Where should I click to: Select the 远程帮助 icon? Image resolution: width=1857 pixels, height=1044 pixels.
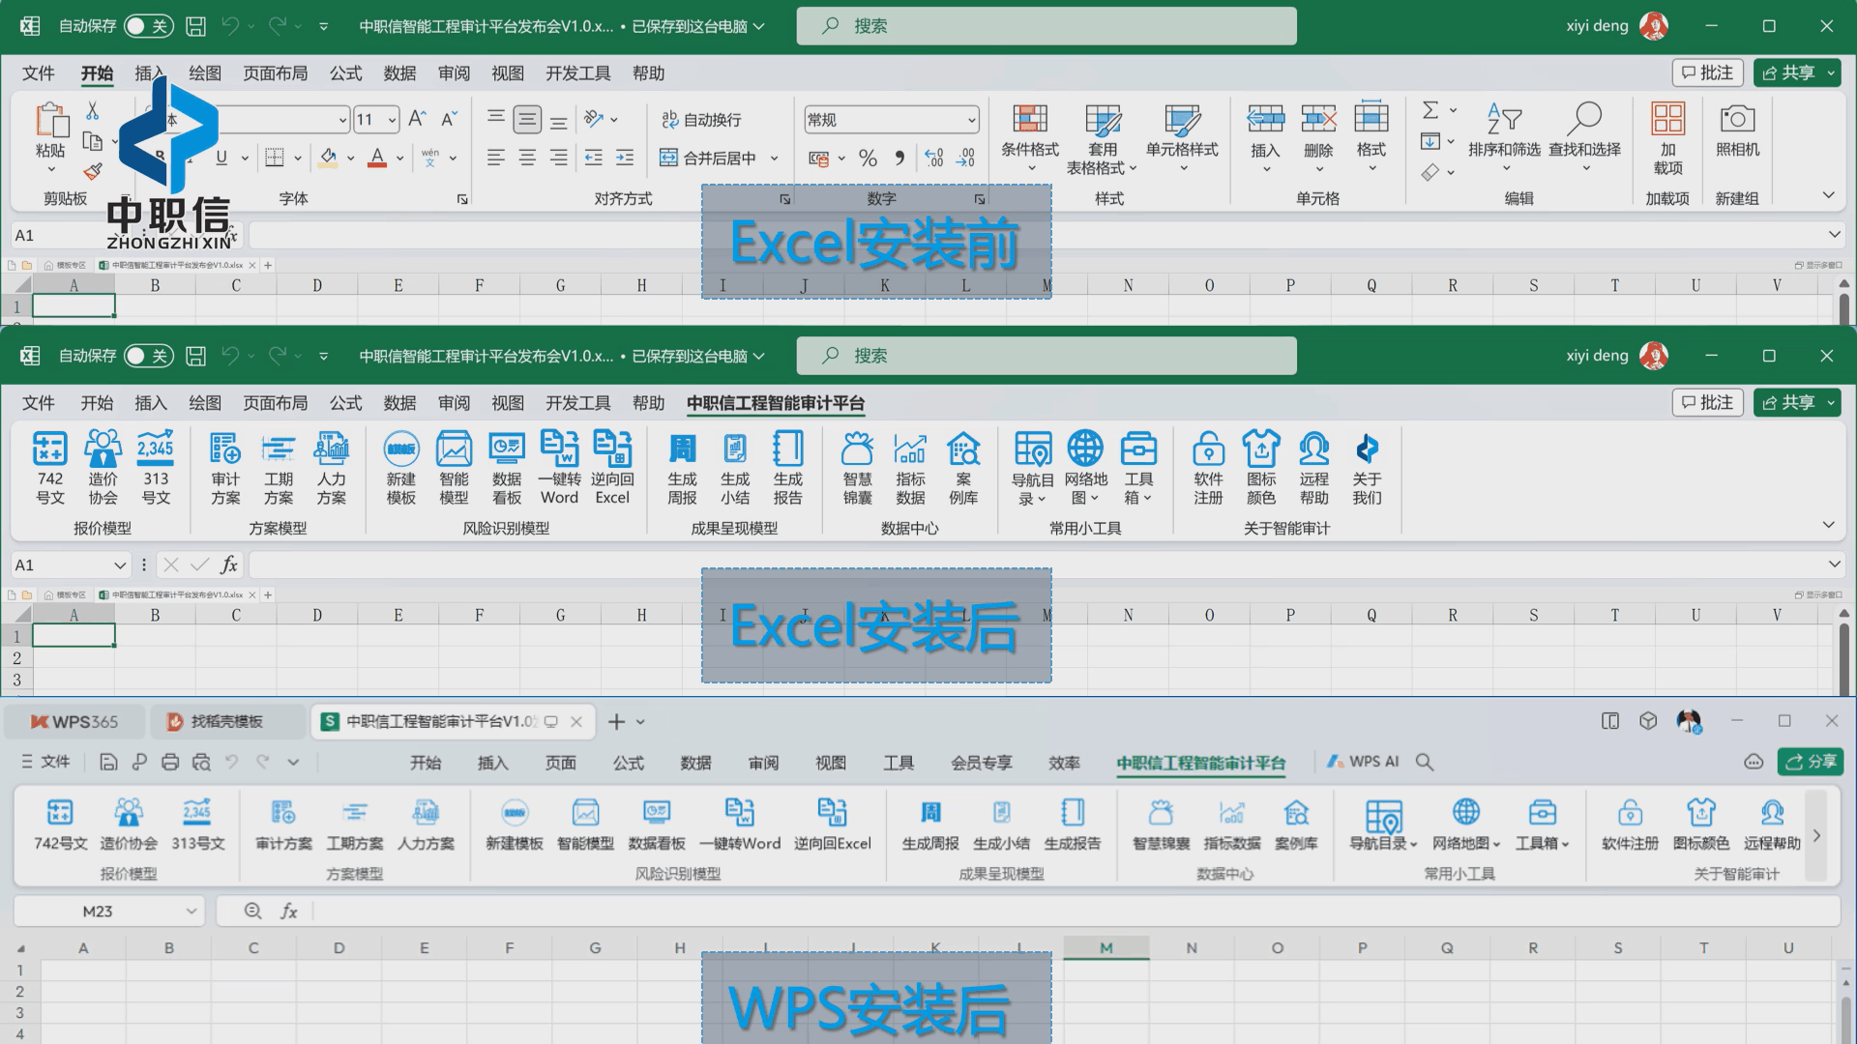click(1314, 469)
